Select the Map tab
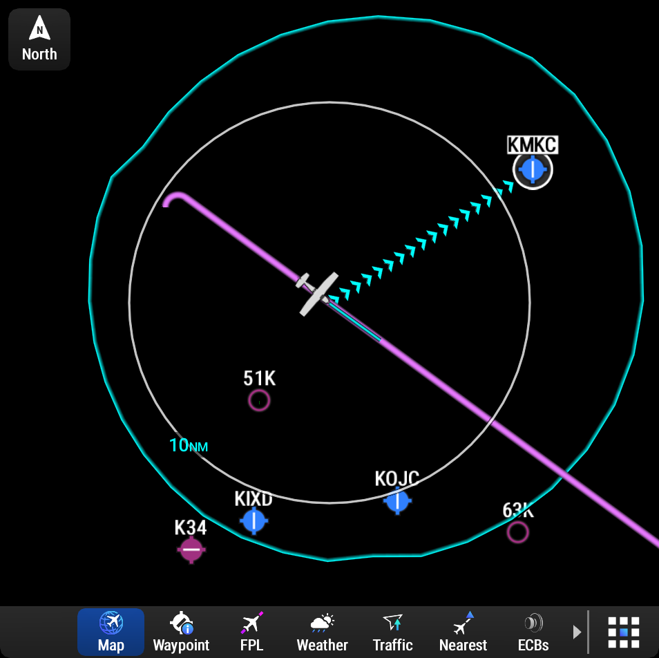The image size is (659, 658). (111, 632)
